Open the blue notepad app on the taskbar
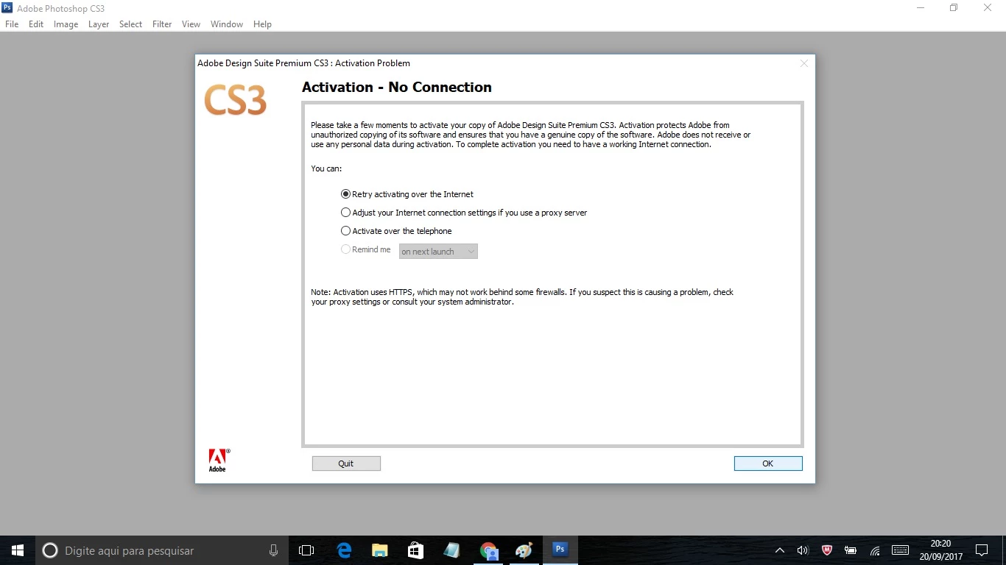Image resolution: width=1006 pixels, height=565 pixels. click(x=451, y=550)
